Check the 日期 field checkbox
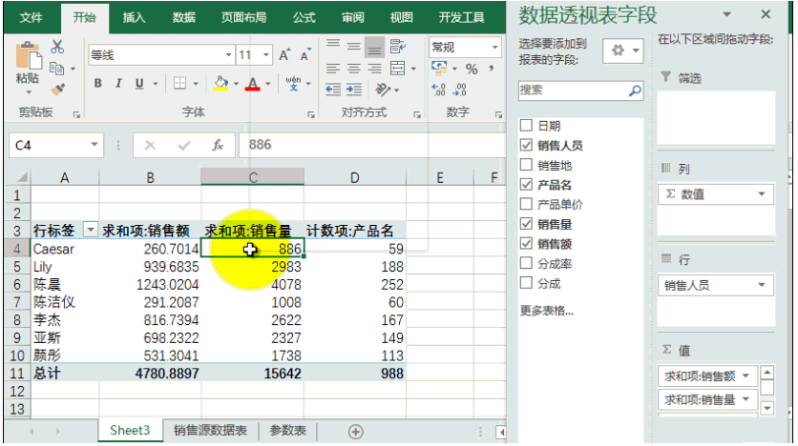Image resolution: width=798 pixels, height=446 pixels. coord(526,125)
